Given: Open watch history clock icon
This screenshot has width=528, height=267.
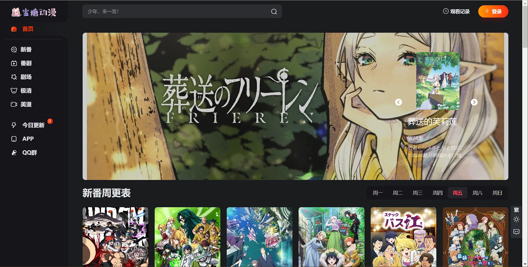Looking at the screenshot, I should click(445, 11).
